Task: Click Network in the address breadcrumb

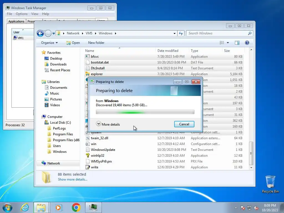Action: tap(73, 33)
